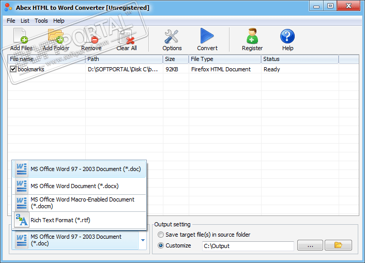Click the Rich Text Format icon
The image size is (365, 263).
pyautogui.click(x=22, y=220)
